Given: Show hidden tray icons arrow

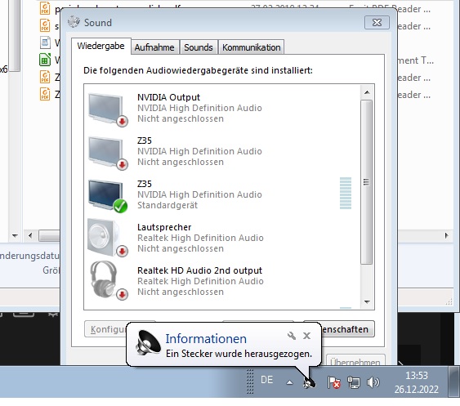Looking at the screenshot, I should [x=289, y=382].
